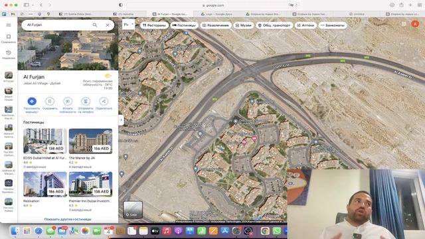
Task: Open The Manor by JA card
Action: point(90,148)
